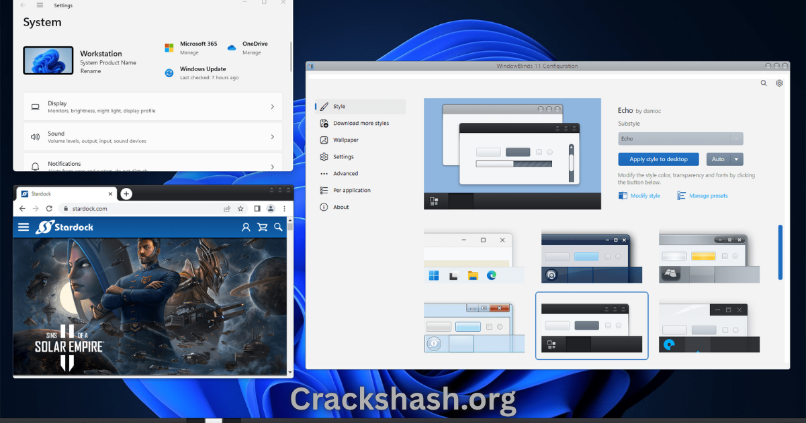
Task: Click the WindowBlinds style list scrollbar
Action: click(780, 252)
